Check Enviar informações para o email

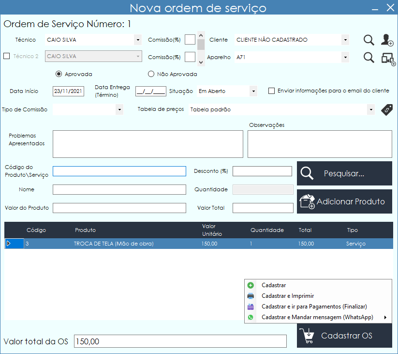pos(271,91)
